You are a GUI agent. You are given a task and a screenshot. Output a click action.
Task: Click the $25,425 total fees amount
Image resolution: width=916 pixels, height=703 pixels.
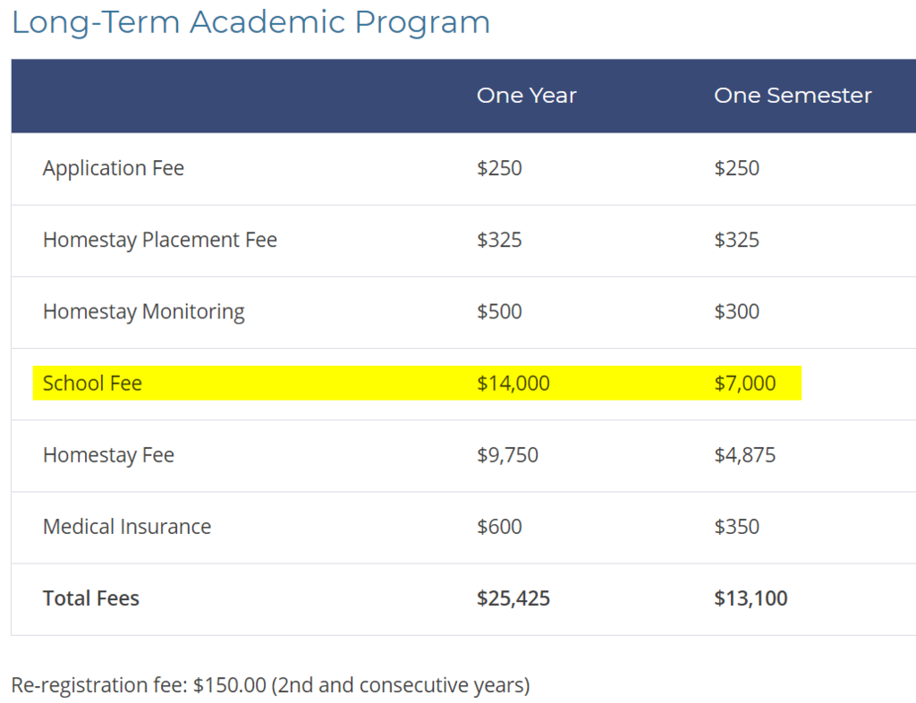(x=513, y=598)
